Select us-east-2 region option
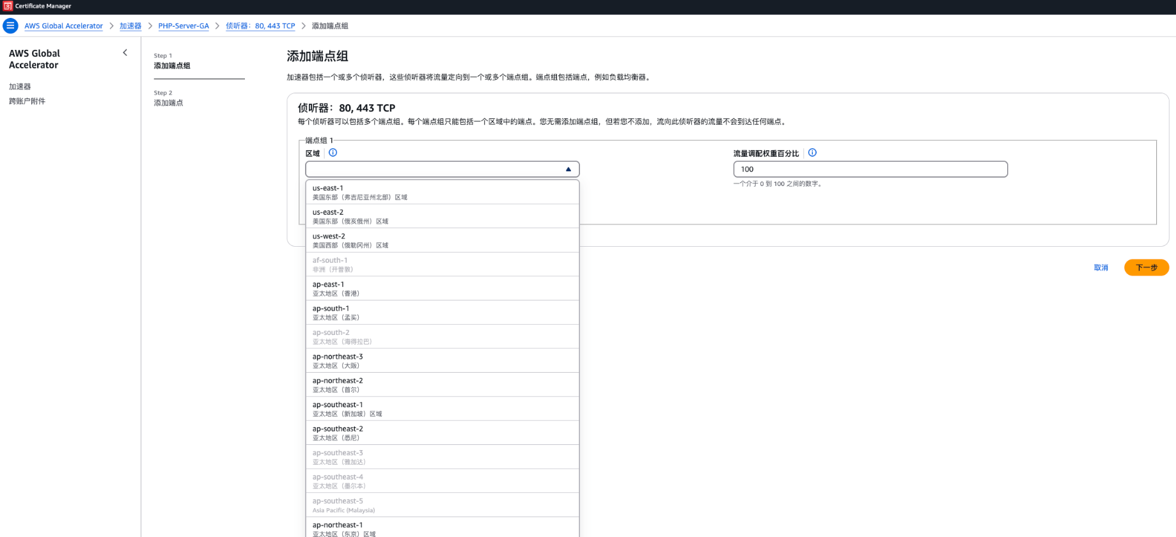The height and width of the screenshot is (537, 1176). (x=443, y=216)
